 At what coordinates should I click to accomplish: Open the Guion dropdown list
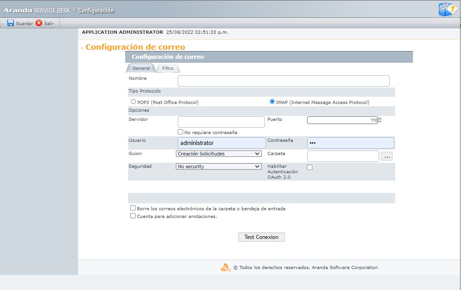pyautogui.click(x=218, y=154)
